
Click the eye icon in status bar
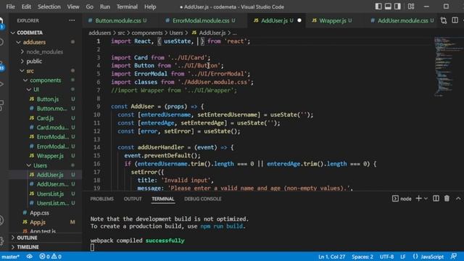(30, 257)
